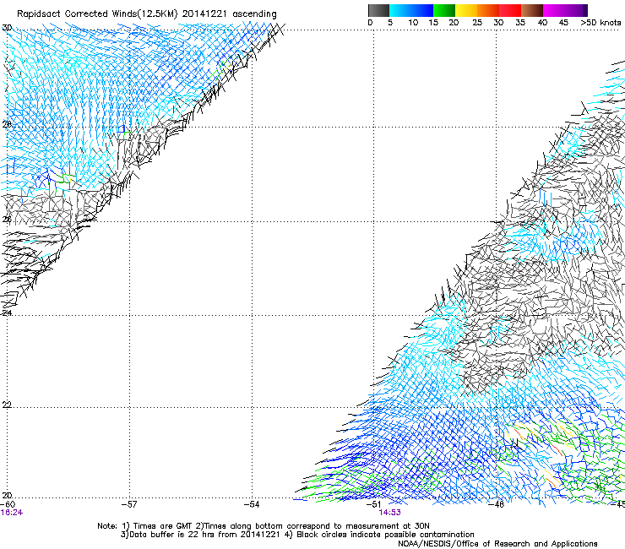Screen dimensions: 625x549
Task: Click the 'NOAA/NESDIS/Office of Research and Applications' credit
Action: [497, 544]
